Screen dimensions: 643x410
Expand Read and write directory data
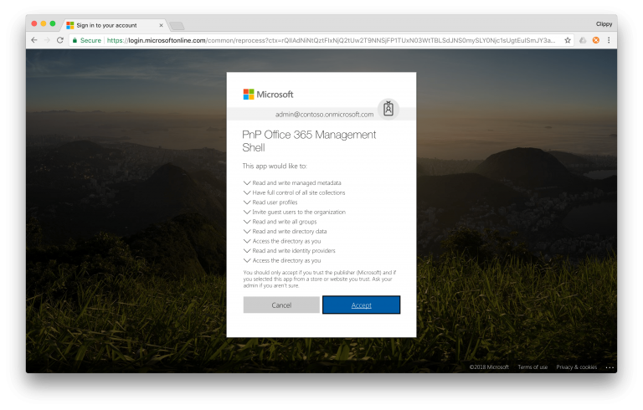(x=247, y=231)
